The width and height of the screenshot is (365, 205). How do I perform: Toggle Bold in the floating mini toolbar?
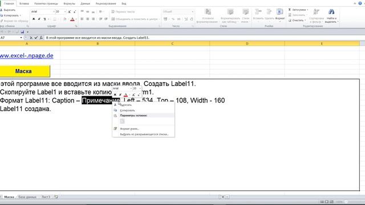tap(115, 95)
